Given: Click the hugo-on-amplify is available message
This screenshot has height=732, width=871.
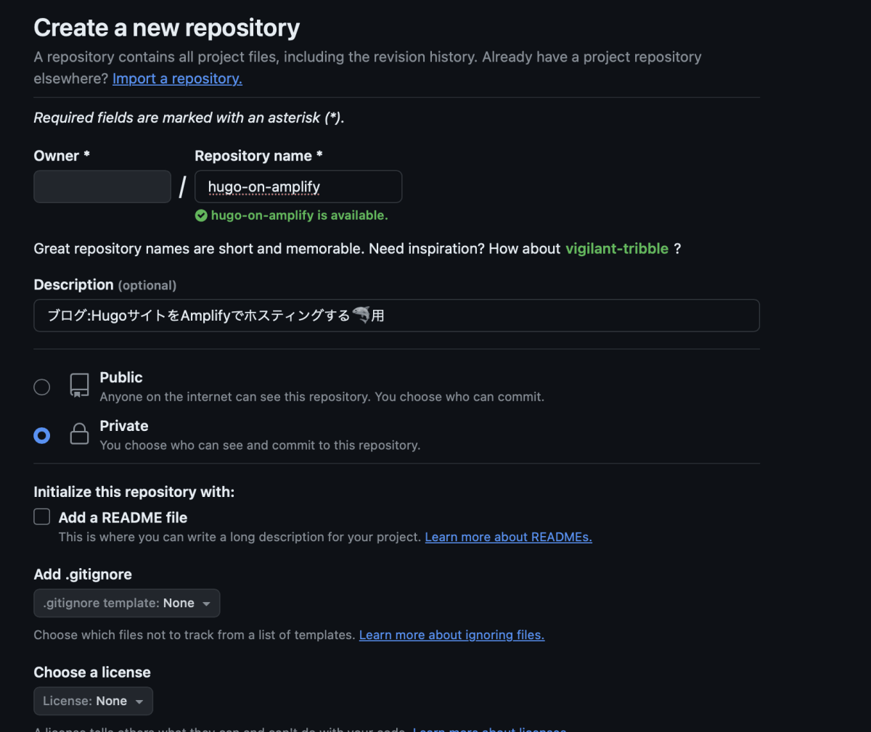Looking at the screenshot, I should (298, 215).
